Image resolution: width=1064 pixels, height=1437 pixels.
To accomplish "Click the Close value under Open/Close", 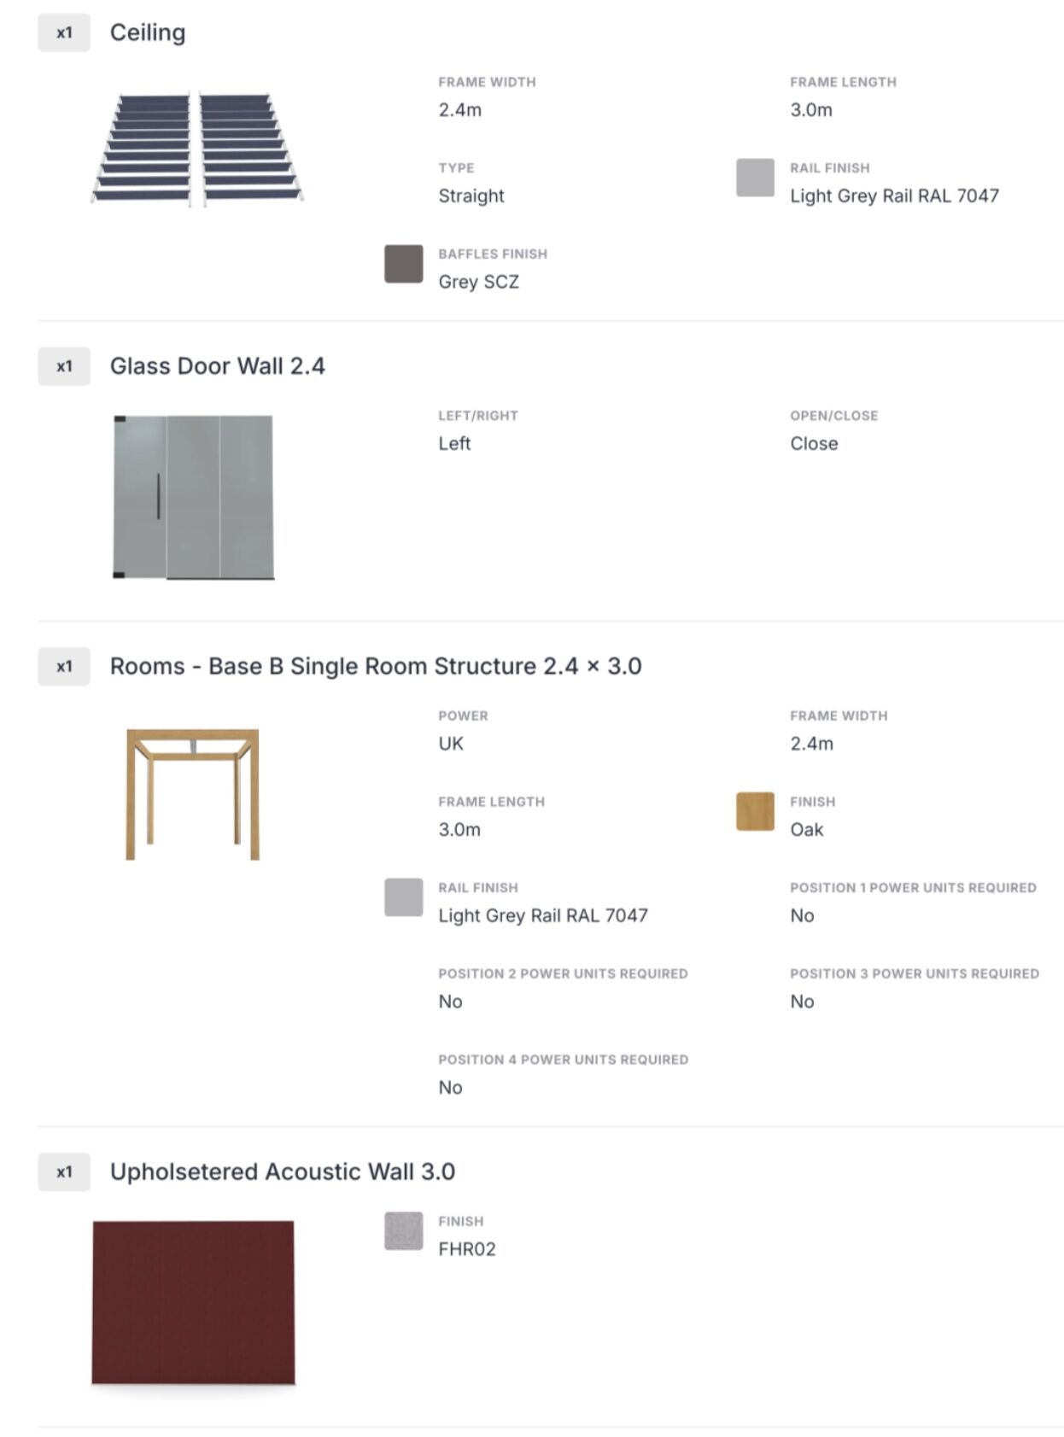I will (813, 443).
